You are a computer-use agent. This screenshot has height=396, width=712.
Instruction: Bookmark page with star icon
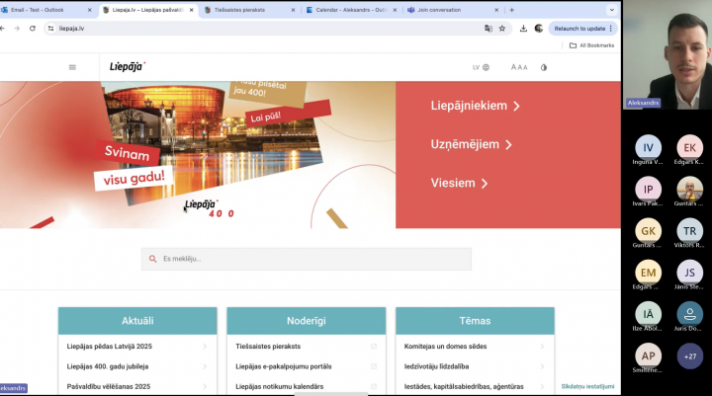(x=502, y=28)
